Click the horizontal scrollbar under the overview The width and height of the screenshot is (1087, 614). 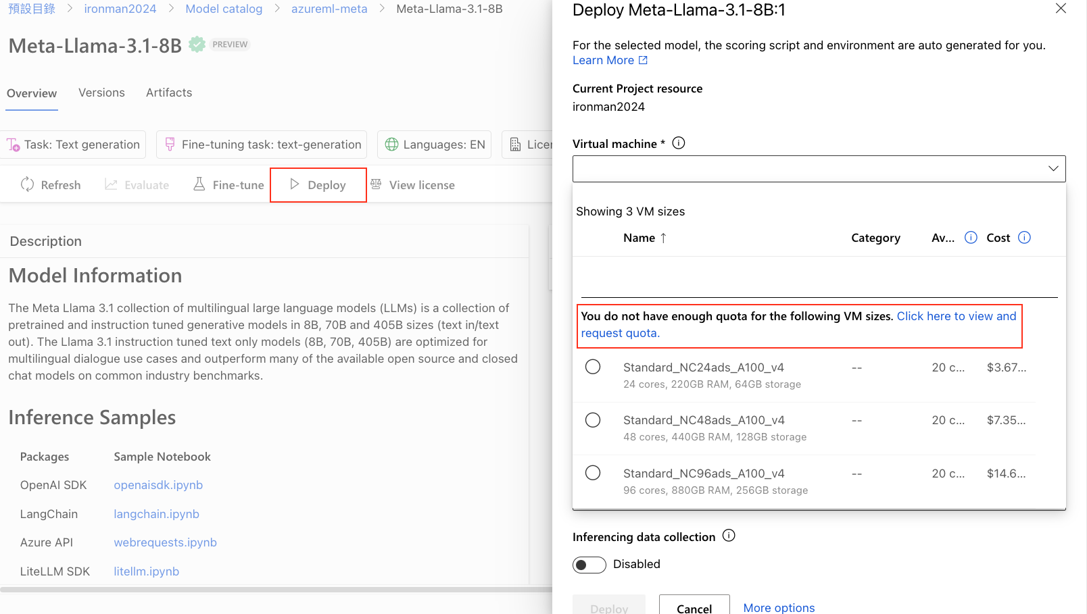coord(276,590)
